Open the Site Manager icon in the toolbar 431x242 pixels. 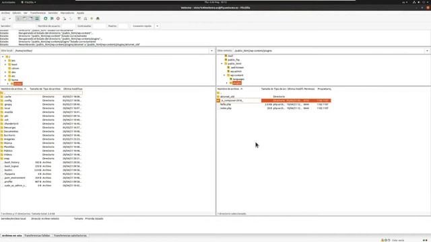coord(4,19)
